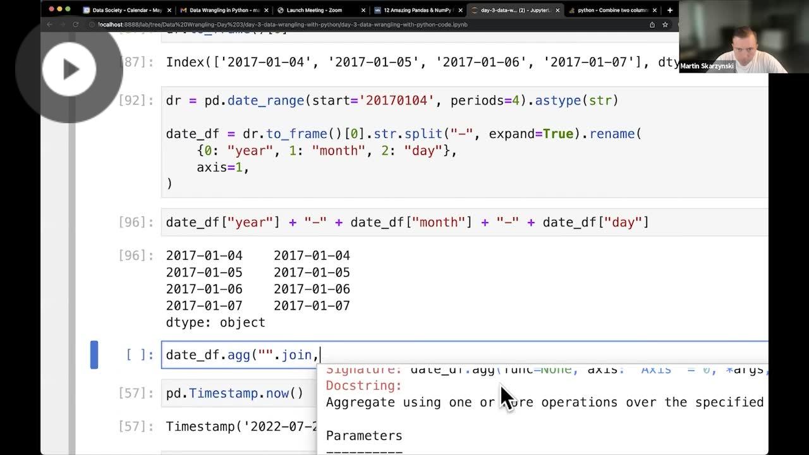Open a new browser tab with the plus button
The width and height of the screenshot is (809, 455).
click(x=670, y=10)
